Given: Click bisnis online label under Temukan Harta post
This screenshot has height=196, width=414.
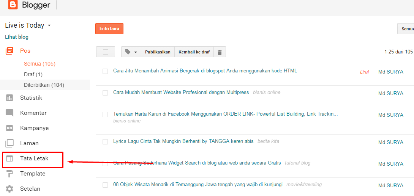Looking at the screenshot, I should (127, 121).
